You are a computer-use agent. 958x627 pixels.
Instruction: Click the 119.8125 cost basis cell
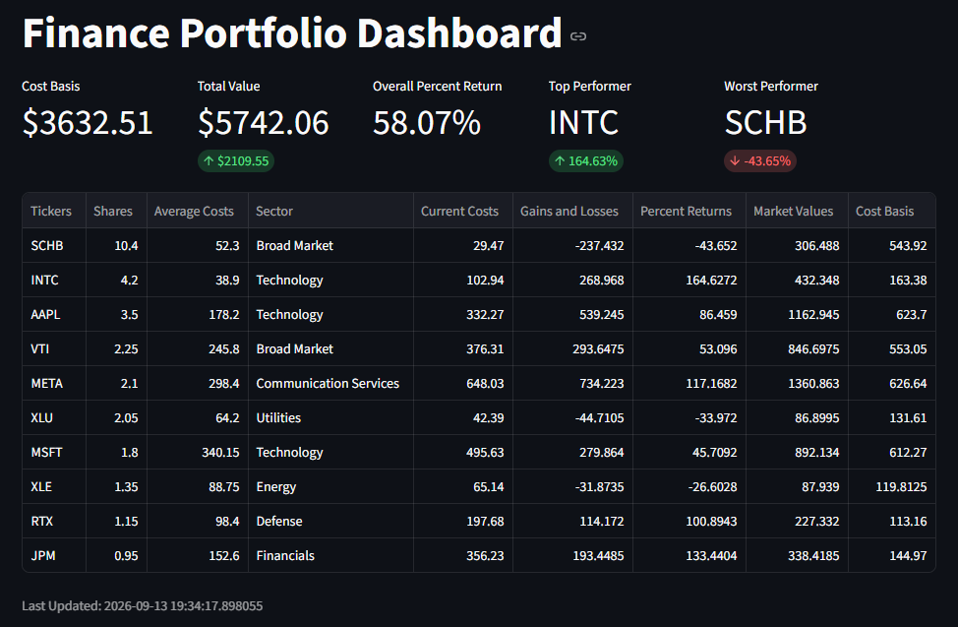click(891, 486)
